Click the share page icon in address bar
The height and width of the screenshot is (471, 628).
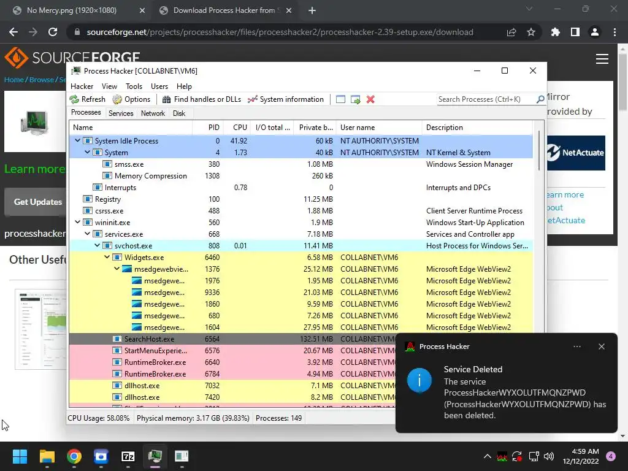point(511,32)
